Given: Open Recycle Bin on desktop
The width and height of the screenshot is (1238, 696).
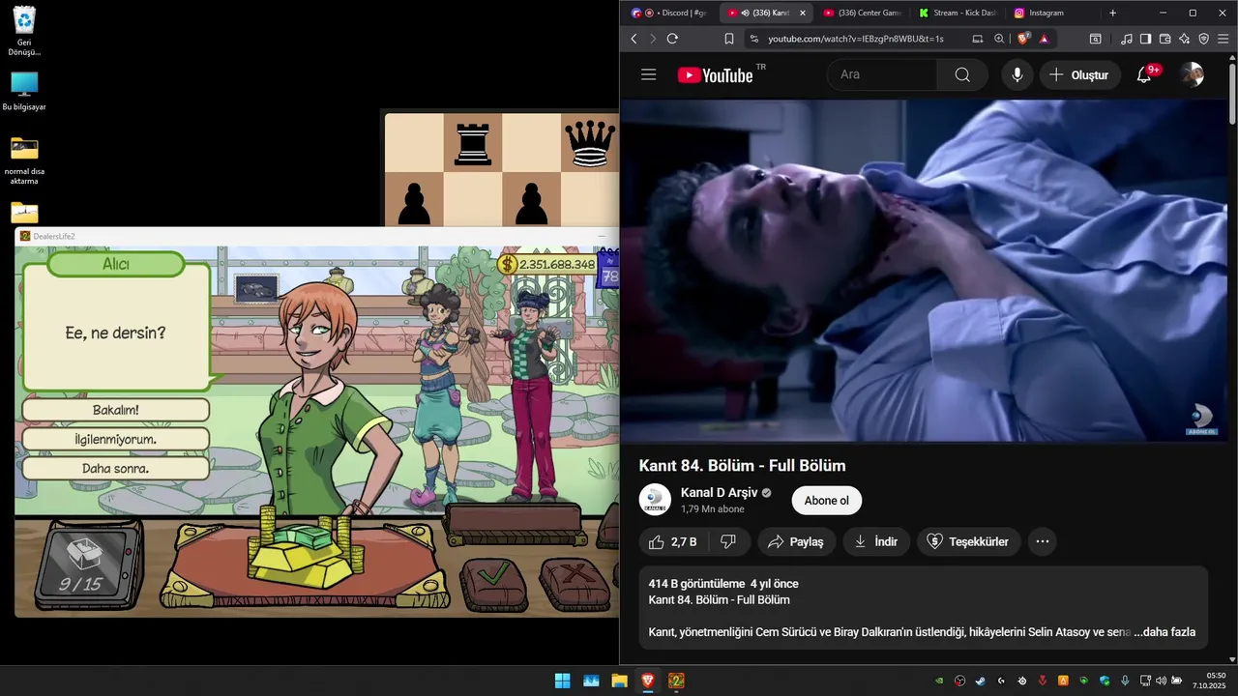Looking at the screenshot, I should click(24, 31).
